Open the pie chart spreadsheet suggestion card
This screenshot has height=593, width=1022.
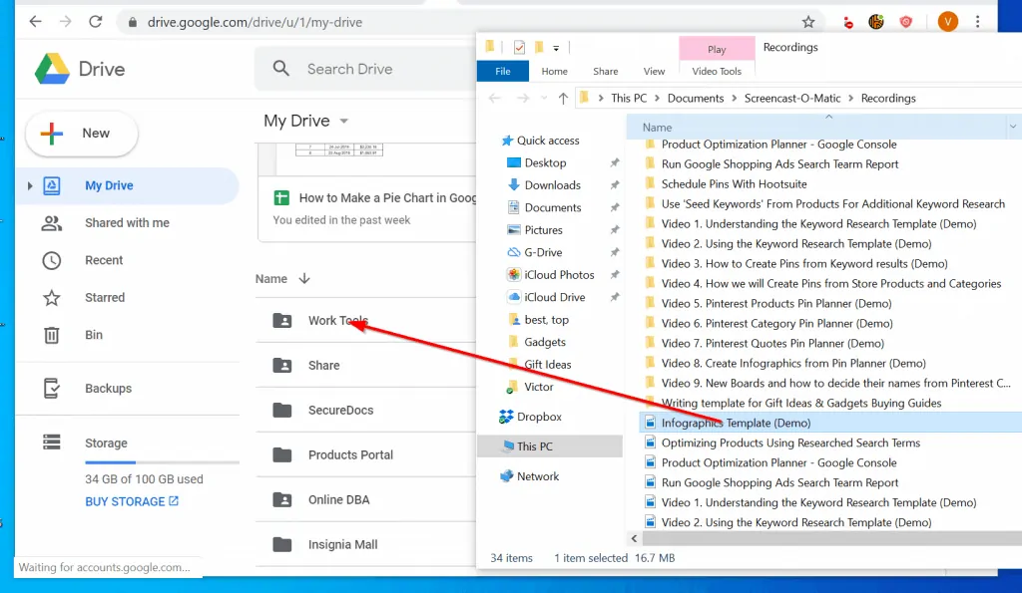pyautogui.click(x=367, y=192)
